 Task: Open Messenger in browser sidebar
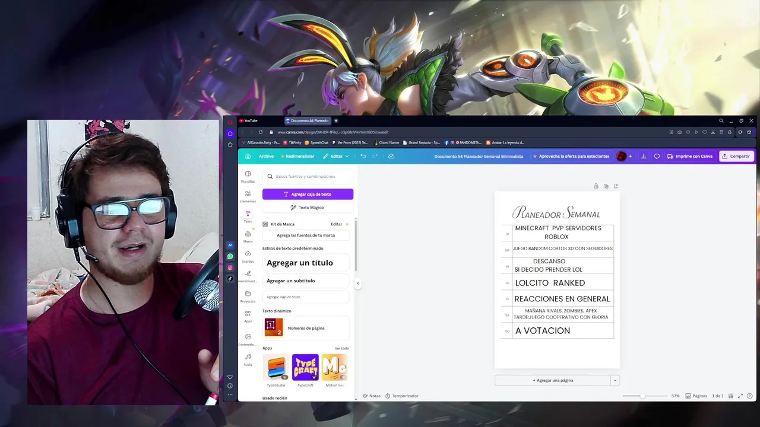tap(230, 246)
